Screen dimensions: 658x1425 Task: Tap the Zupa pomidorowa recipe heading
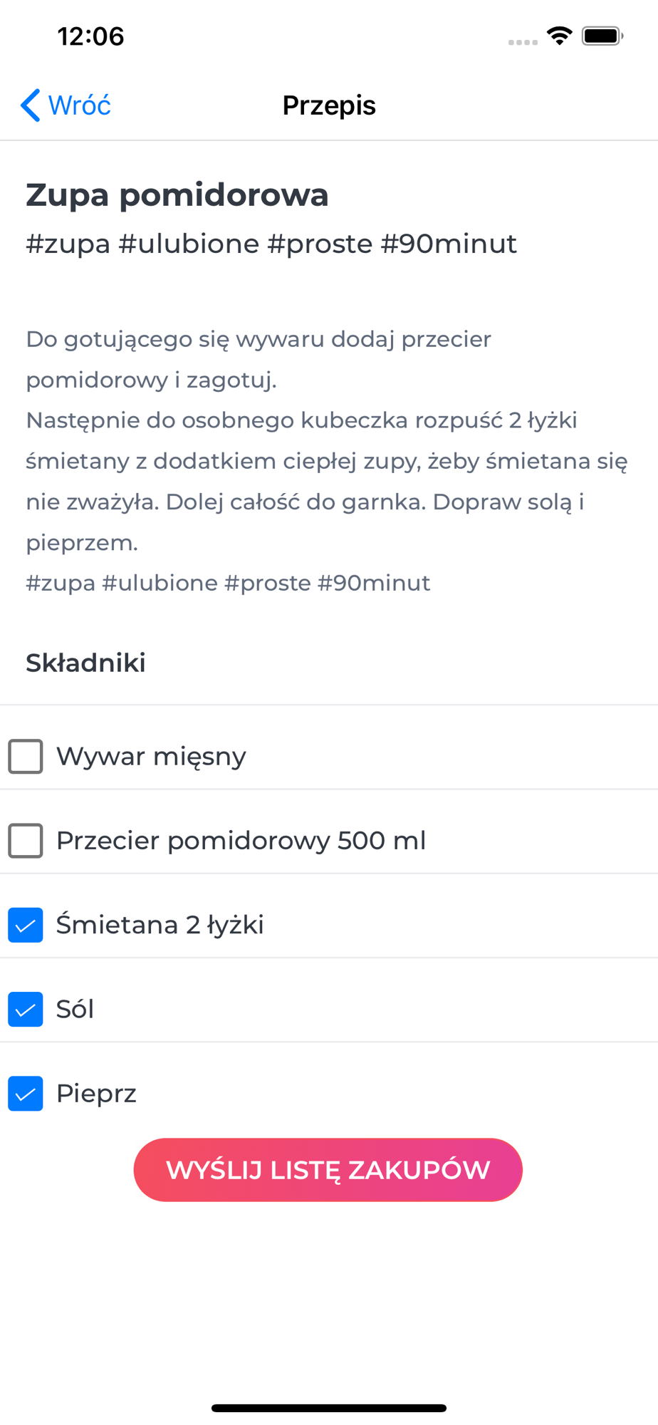coord(177,195)
